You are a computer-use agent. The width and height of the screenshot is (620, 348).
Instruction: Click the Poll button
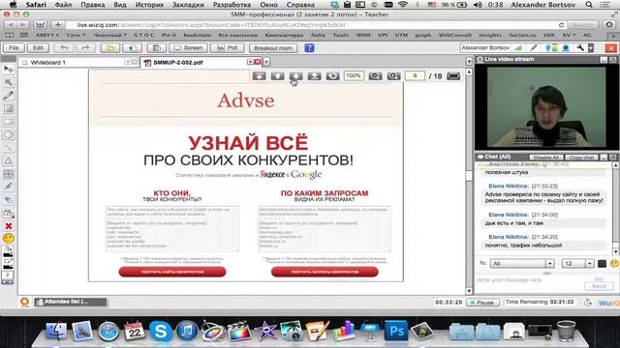tap(228, 47)
